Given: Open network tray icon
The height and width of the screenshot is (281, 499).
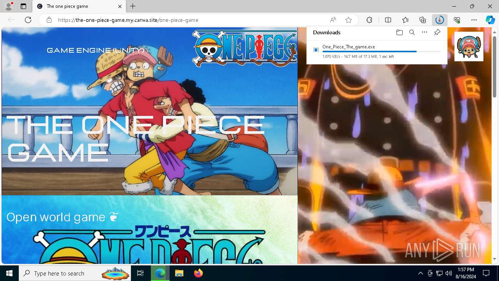Looking at the screenshot, I should tap(439, 273).
